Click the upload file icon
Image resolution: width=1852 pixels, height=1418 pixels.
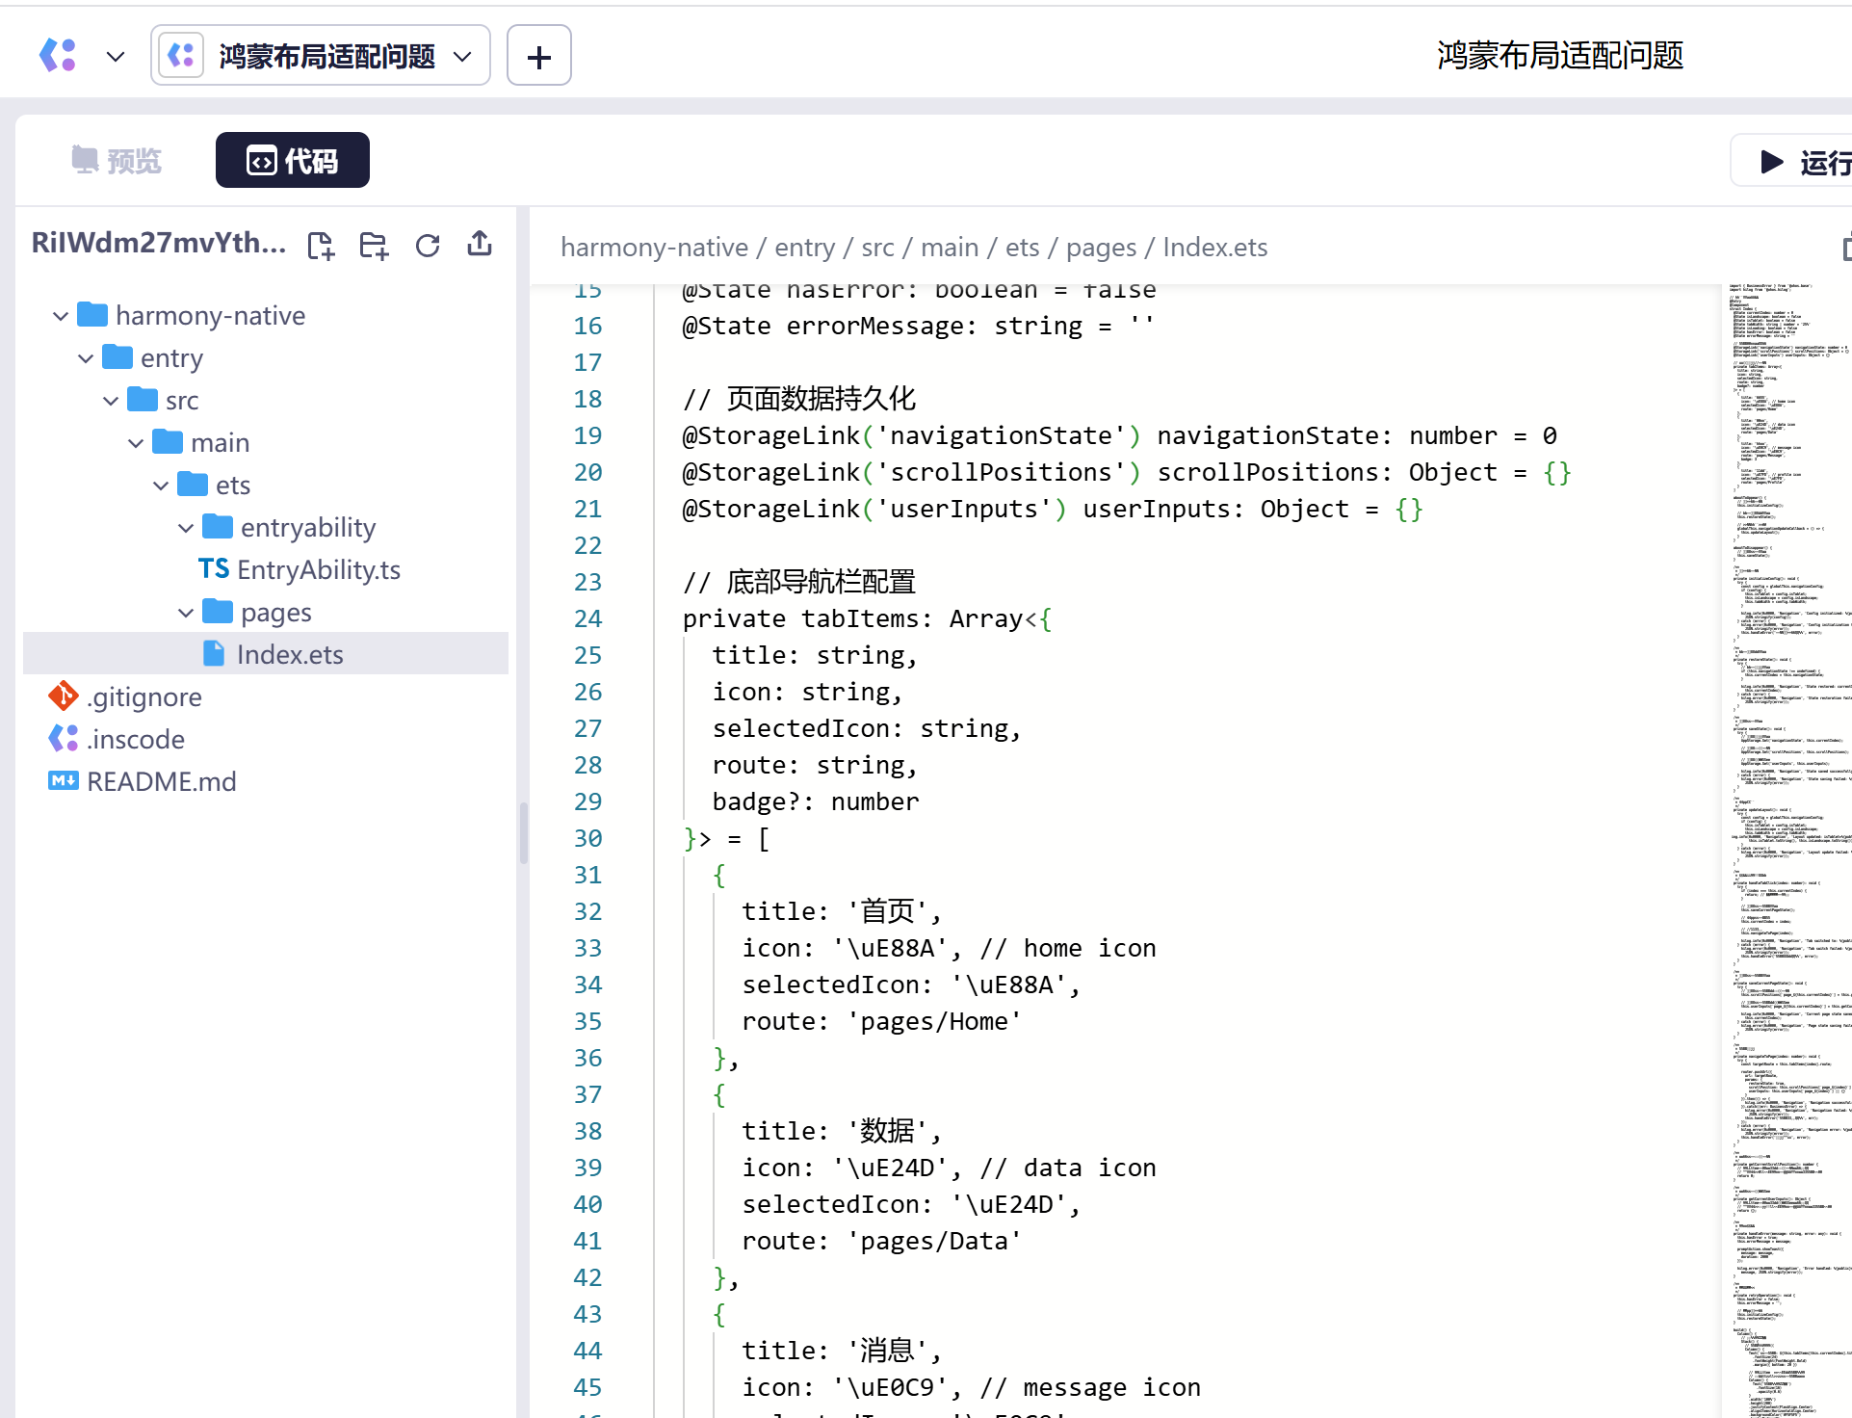480,244
